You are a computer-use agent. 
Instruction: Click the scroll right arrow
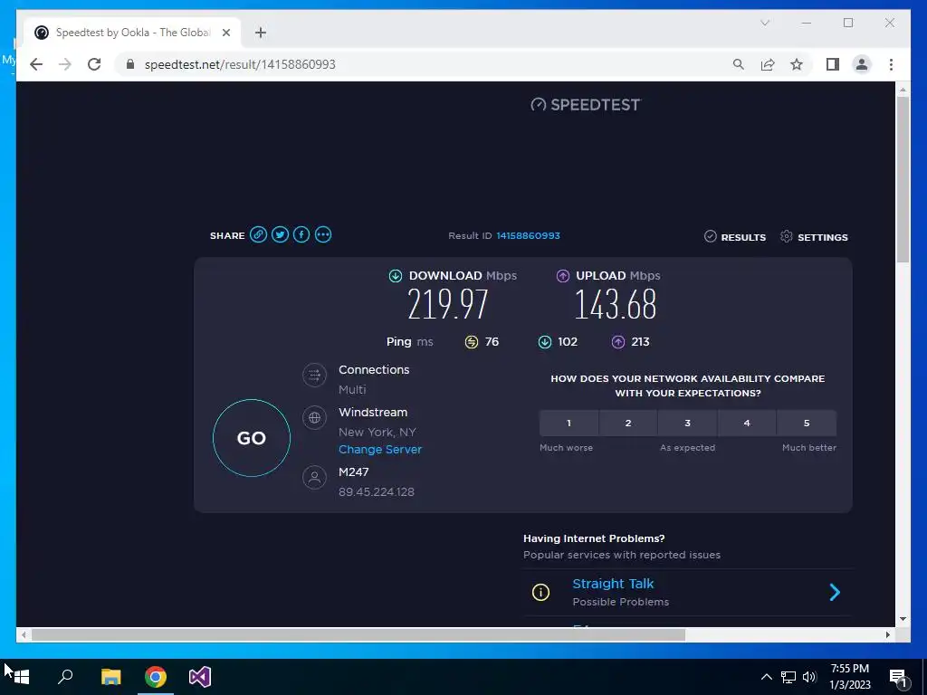[x=888, y=634]
